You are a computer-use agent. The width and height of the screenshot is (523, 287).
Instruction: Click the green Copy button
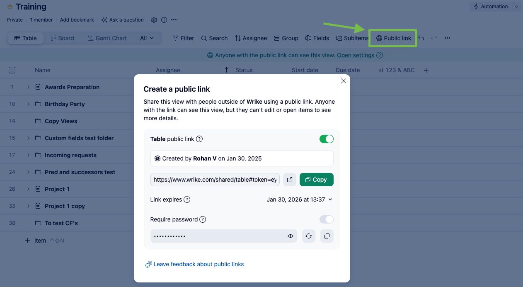317,180
